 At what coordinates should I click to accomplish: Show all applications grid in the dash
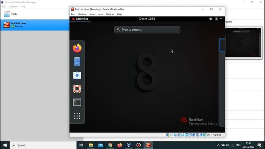click(77, 116)
